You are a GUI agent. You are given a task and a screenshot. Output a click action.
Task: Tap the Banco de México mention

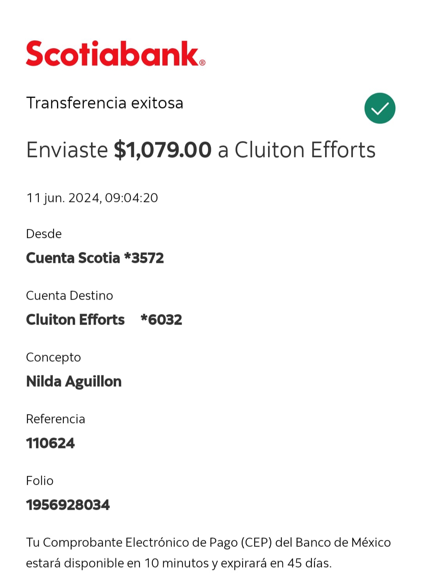tap(343, 543)
